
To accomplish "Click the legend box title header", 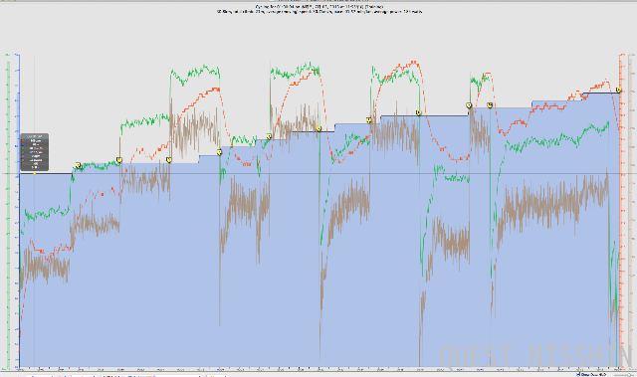I will pyautogui.click(x=34, y=136).
